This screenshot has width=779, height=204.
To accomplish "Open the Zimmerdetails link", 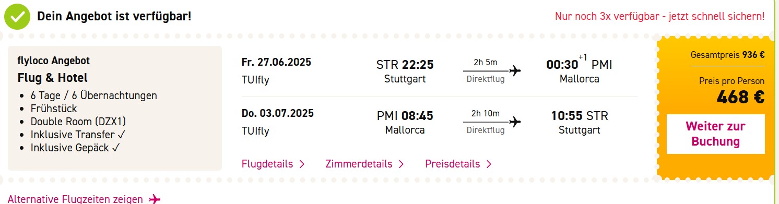I will coord(359,164).
